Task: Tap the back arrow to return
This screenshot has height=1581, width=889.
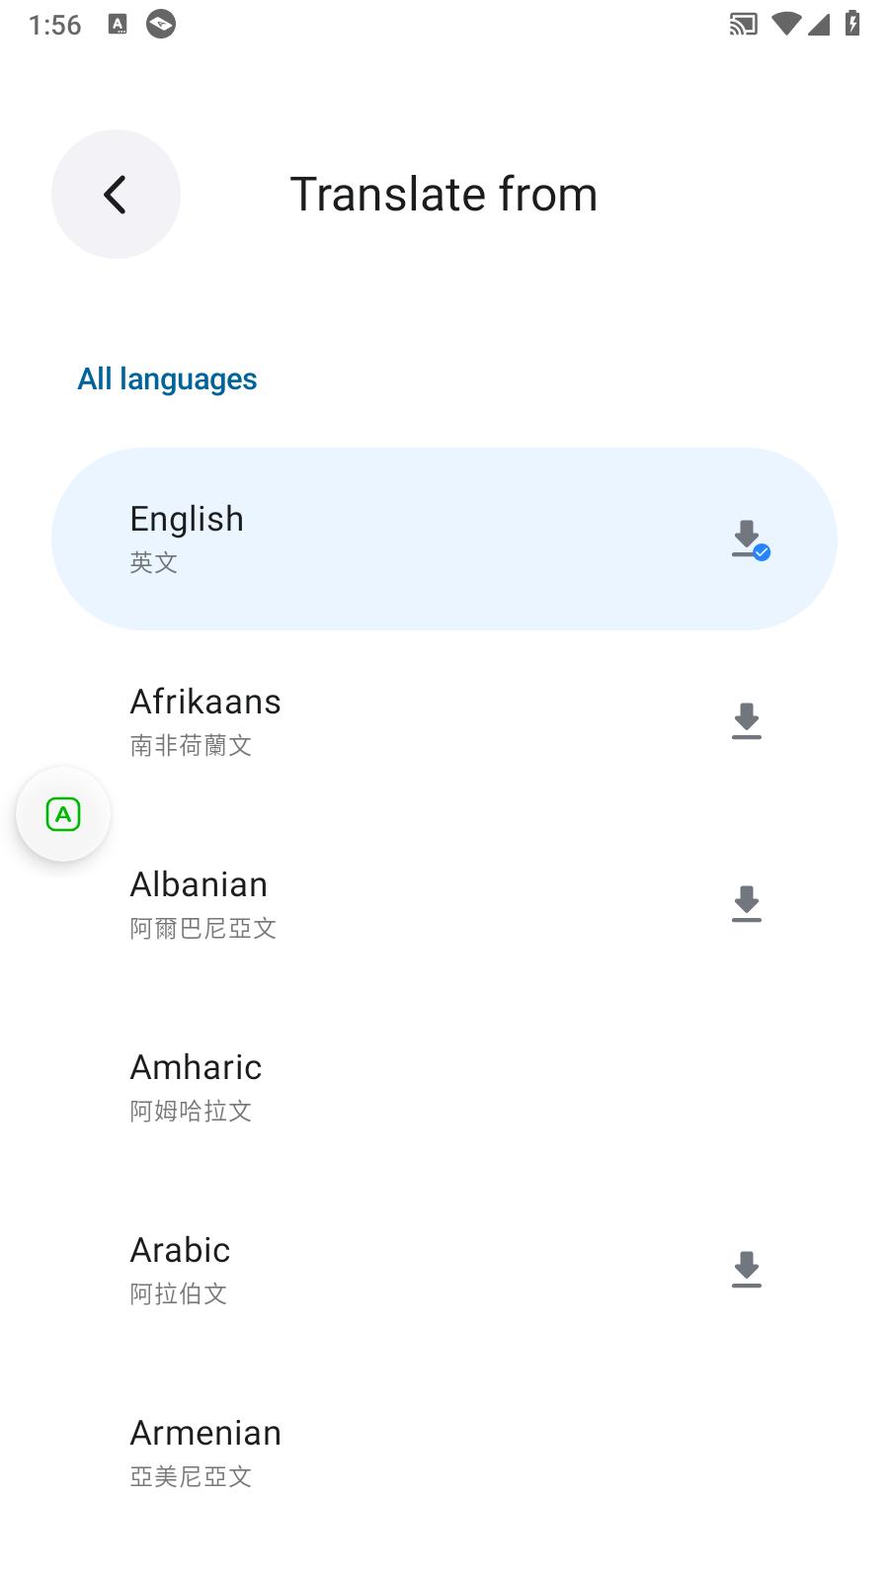Action: (116, 195)
